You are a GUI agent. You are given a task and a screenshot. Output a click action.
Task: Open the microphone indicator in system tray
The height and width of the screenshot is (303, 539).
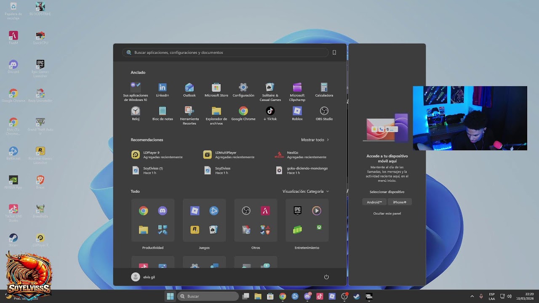pos(481,296)
